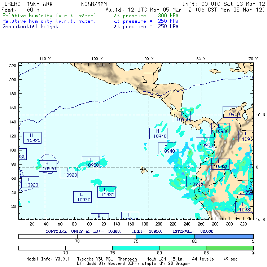Select the Init: 00 UTC Sat 03 Mar 12 text
The height and width of the screenshot is (267, 267).
point(224,4)
